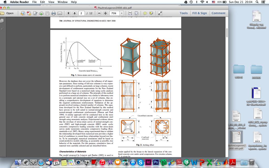Screen dimensions: 269x168
Task: Click the fit width scrolling icon
Action: coord(130,13)
